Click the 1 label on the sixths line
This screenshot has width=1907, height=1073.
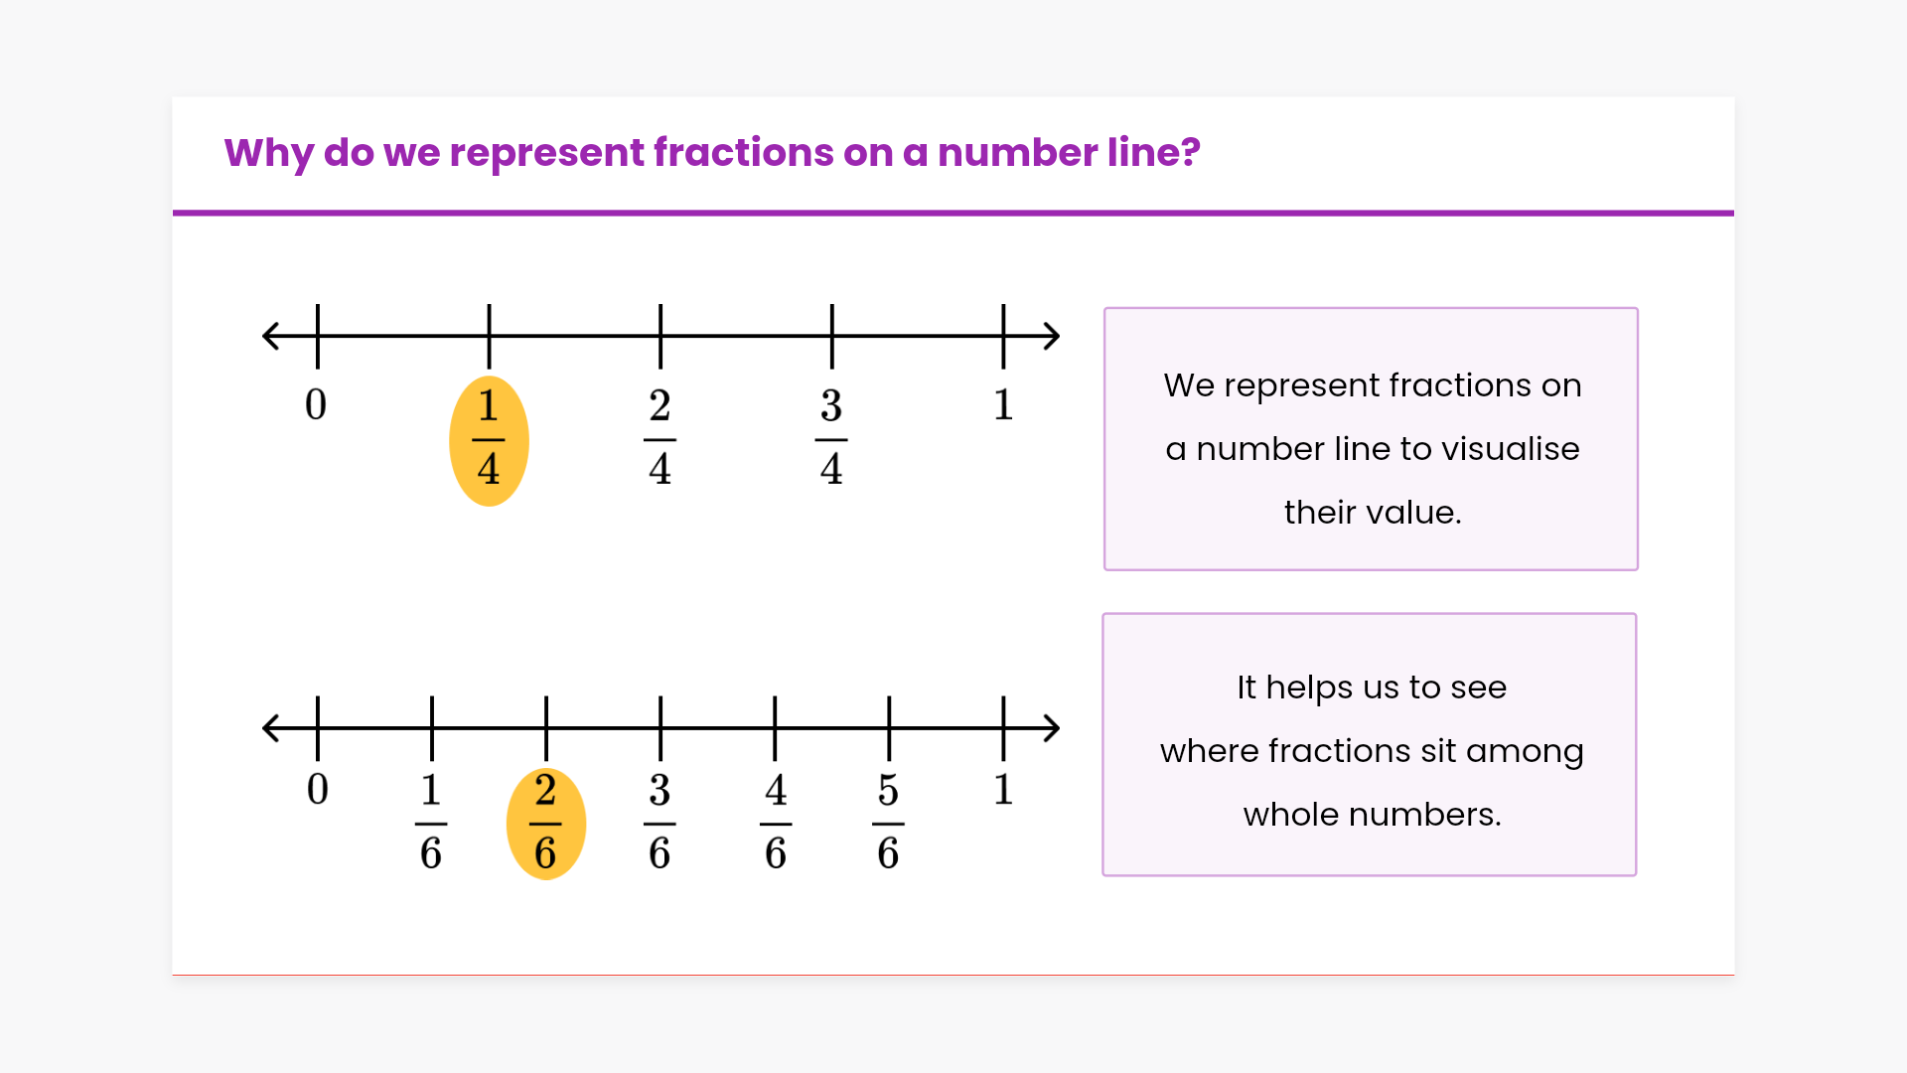[x=1003, y=790]
